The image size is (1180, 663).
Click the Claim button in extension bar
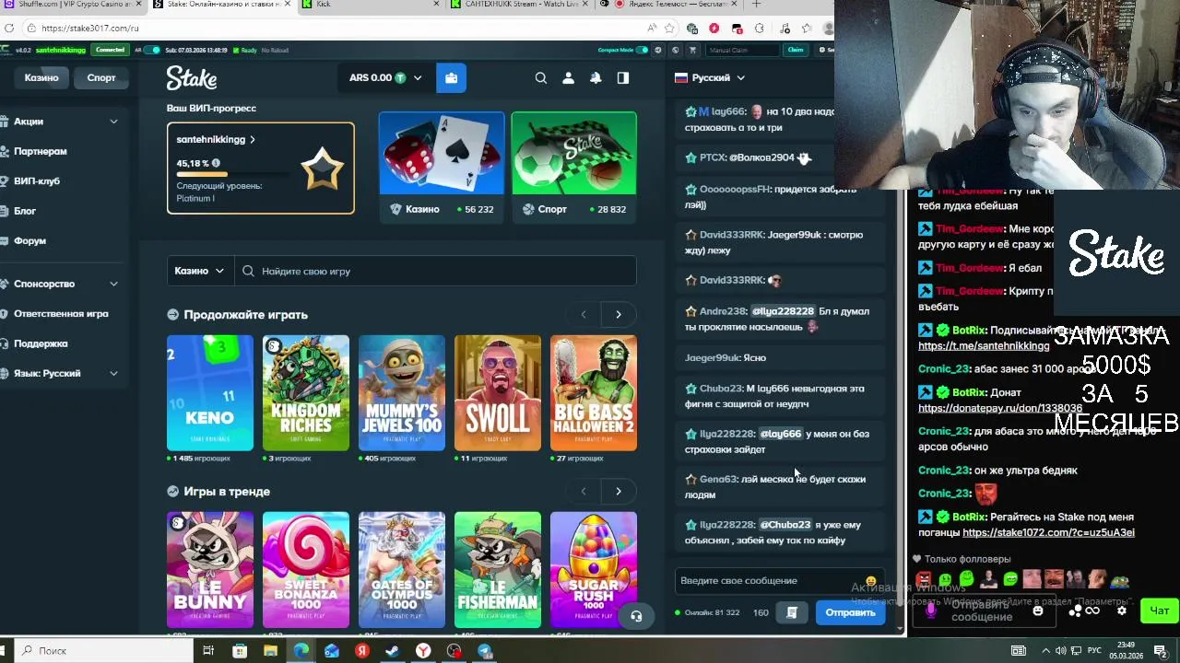(796, 50)
